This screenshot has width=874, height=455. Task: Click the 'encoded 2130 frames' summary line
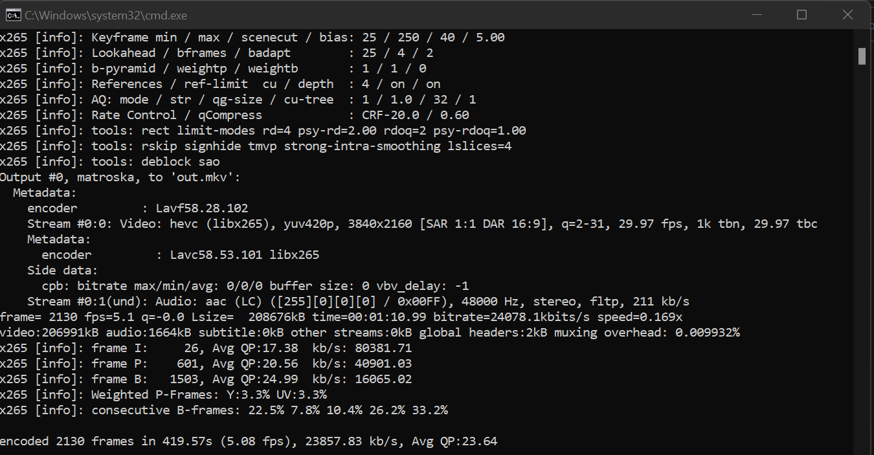[248, 441]
